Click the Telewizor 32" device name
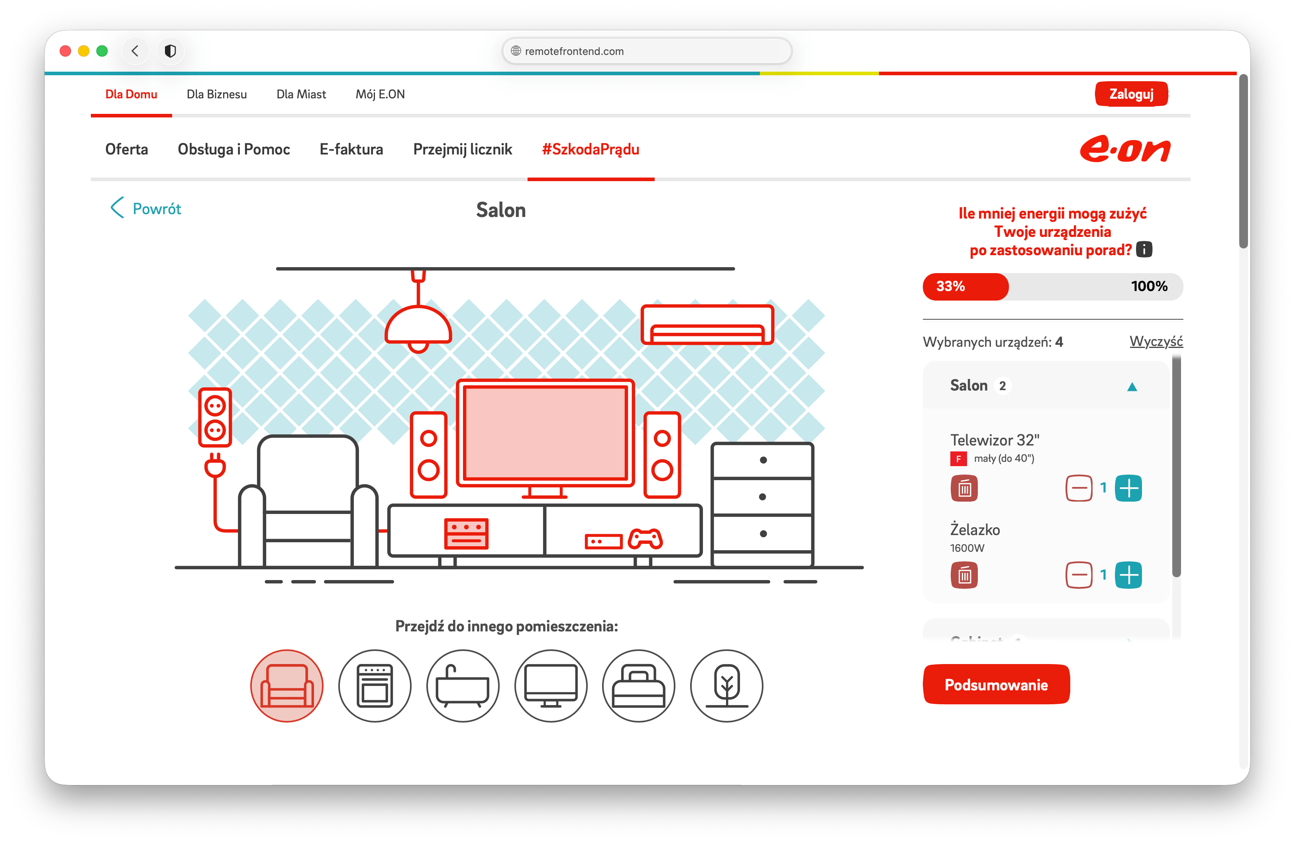Viewport: 1295px width, 844px height. pos(995,440)
